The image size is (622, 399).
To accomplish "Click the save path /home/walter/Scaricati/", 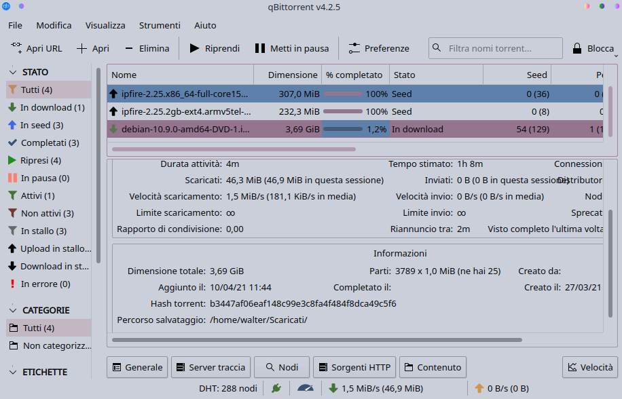I will tap(258, 320).
